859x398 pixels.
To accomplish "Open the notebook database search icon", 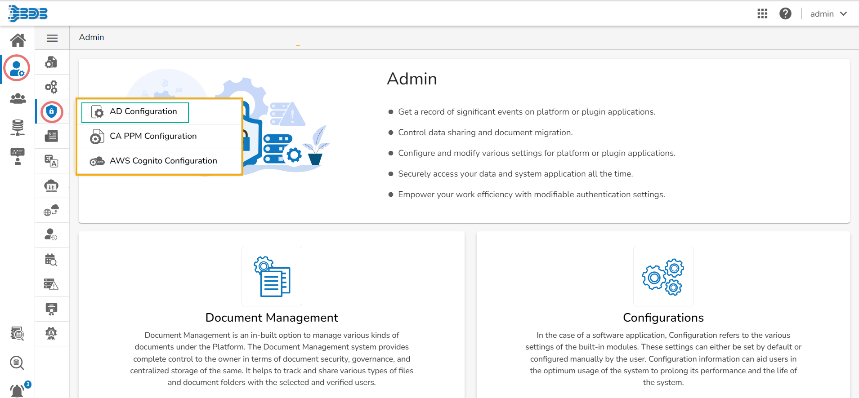I will coord(17,333).
